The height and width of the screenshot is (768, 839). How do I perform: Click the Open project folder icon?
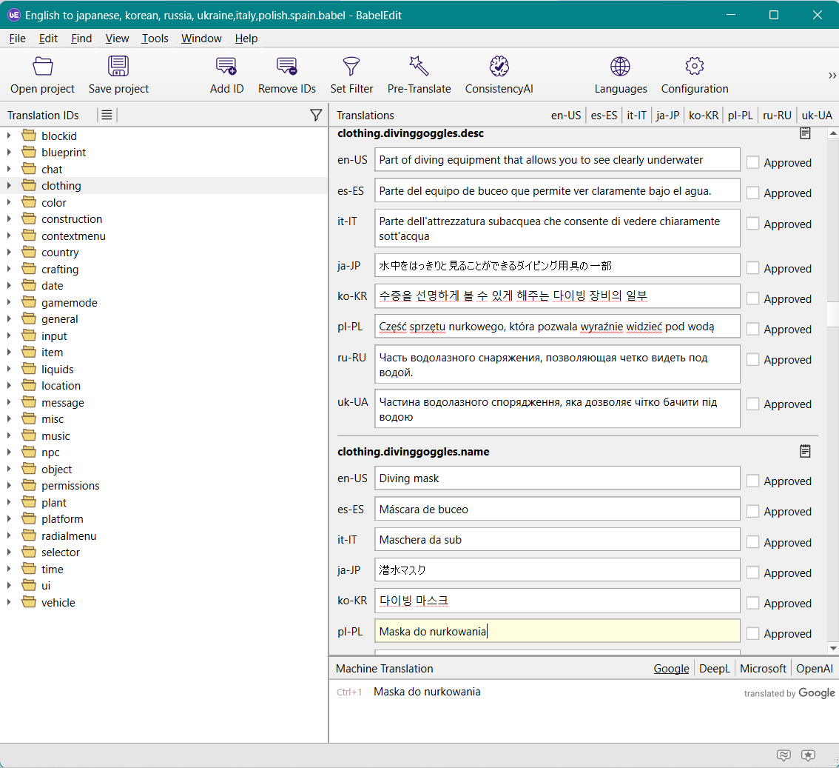(43, 67)
